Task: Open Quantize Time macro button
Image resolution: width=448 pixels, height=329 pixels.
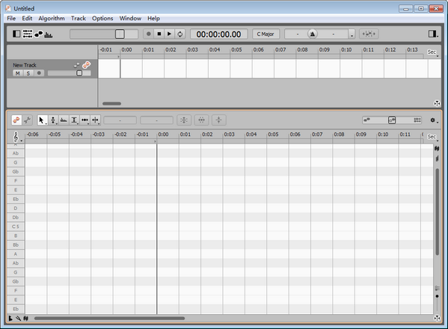Action: coord(201,120)
